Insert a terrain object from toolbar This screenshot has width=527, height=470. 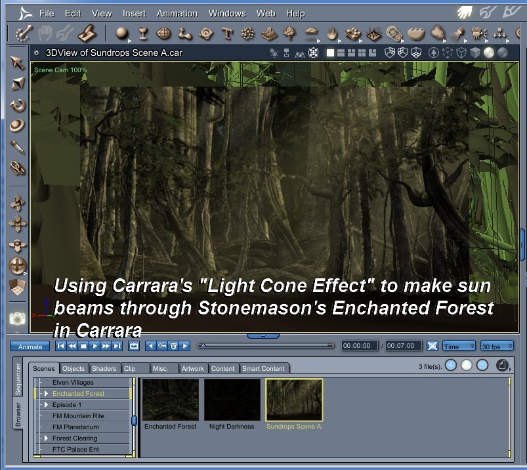269,33
